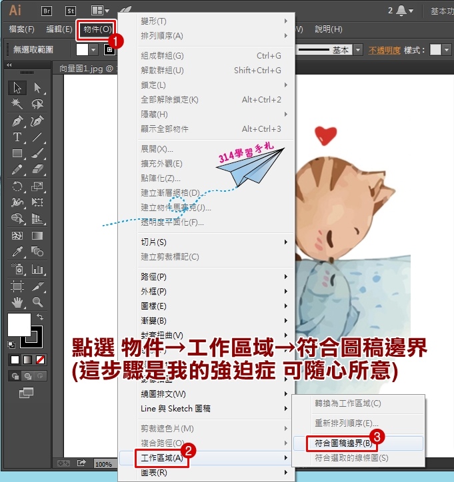The image size is (454, 482).
Task: Set paint mode to None
Action: pos(40,360)
